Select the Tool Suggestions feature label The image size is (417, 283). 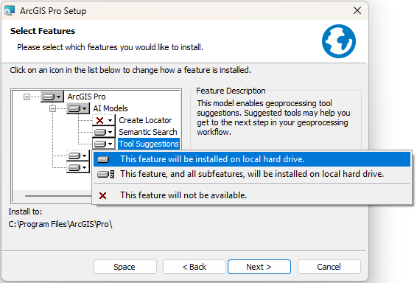point(149,144)
